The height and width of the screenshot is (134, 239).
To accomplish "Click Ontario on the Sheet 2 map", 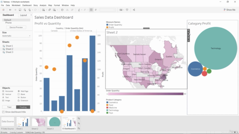I will (x=158, y=60).
